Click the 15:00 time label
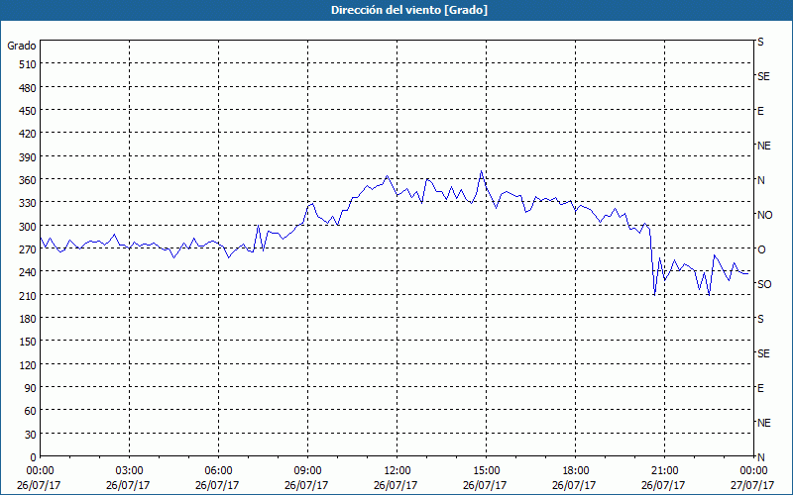 (486, 471)
